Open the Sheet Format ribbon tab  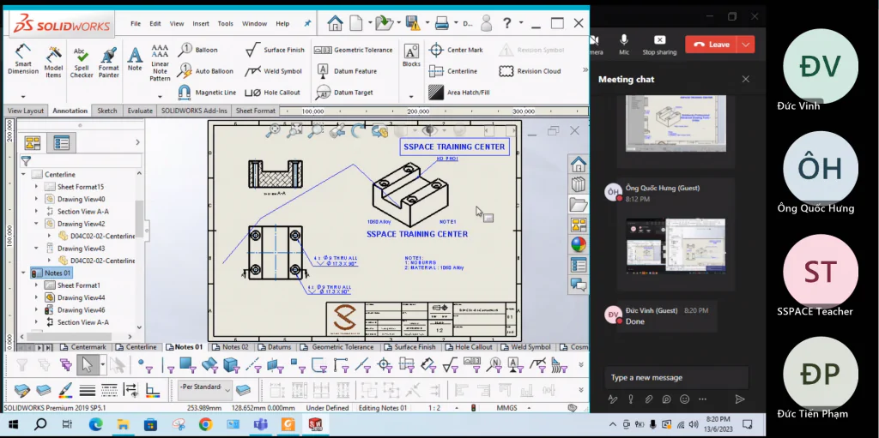(x=256, y=111)
